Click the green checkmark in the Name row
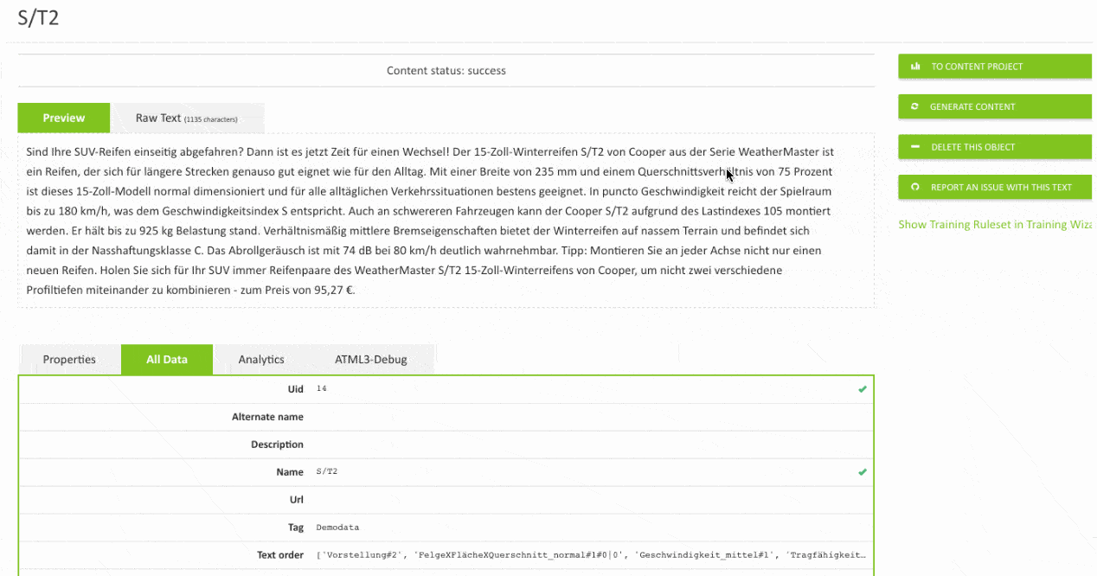Screen dimensions: 1097x576 point(862,472)
